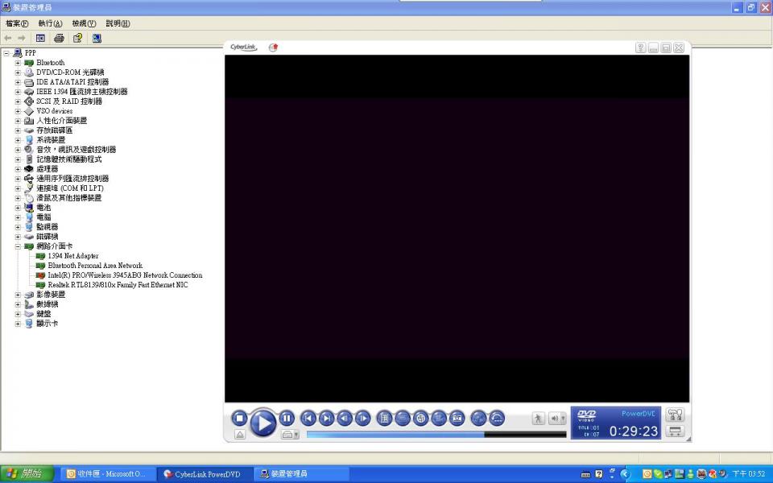Capture a frame with the snapshot button

point(457,419)
